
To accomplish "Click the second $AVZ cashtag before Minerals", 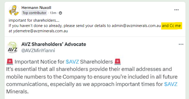I will pos(171,84).
